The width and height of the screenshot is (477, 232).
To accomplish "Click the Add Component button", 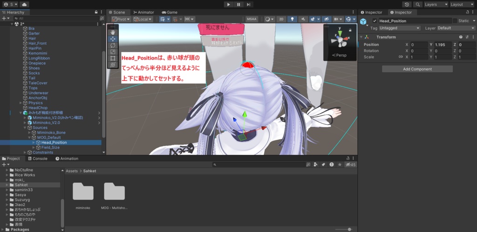I will point(417,69).
